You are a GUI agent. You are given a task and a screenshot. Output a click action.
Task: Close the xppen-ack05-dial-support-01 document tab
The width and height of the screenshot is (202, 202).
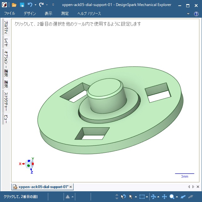(x=71, y=187)
